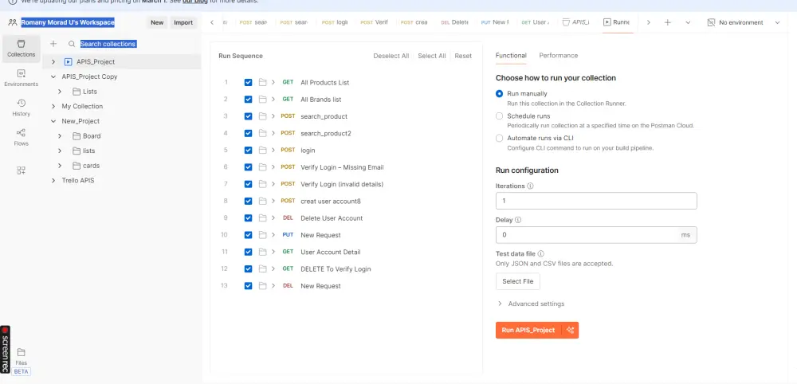Expand the My Collection tree
Viewport: 797px width, 384px height.
53,107
